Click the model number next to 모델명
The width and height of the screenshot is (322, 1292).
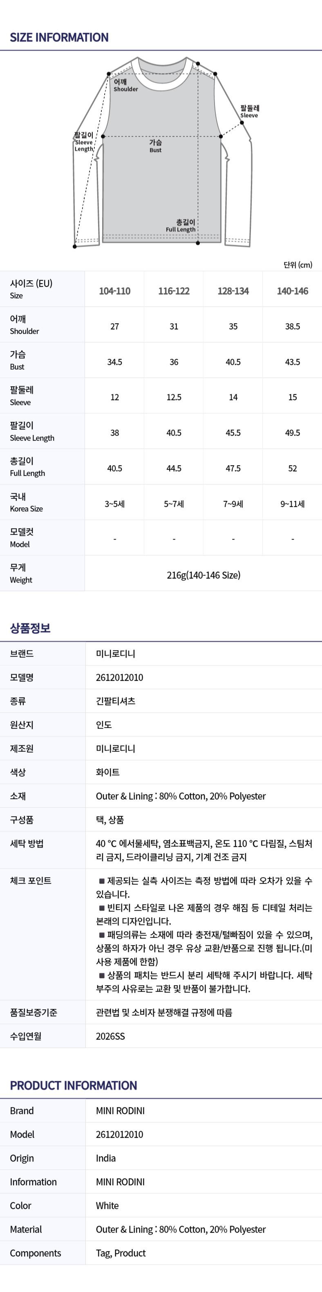pyautogui.click(x=119, y=678)
